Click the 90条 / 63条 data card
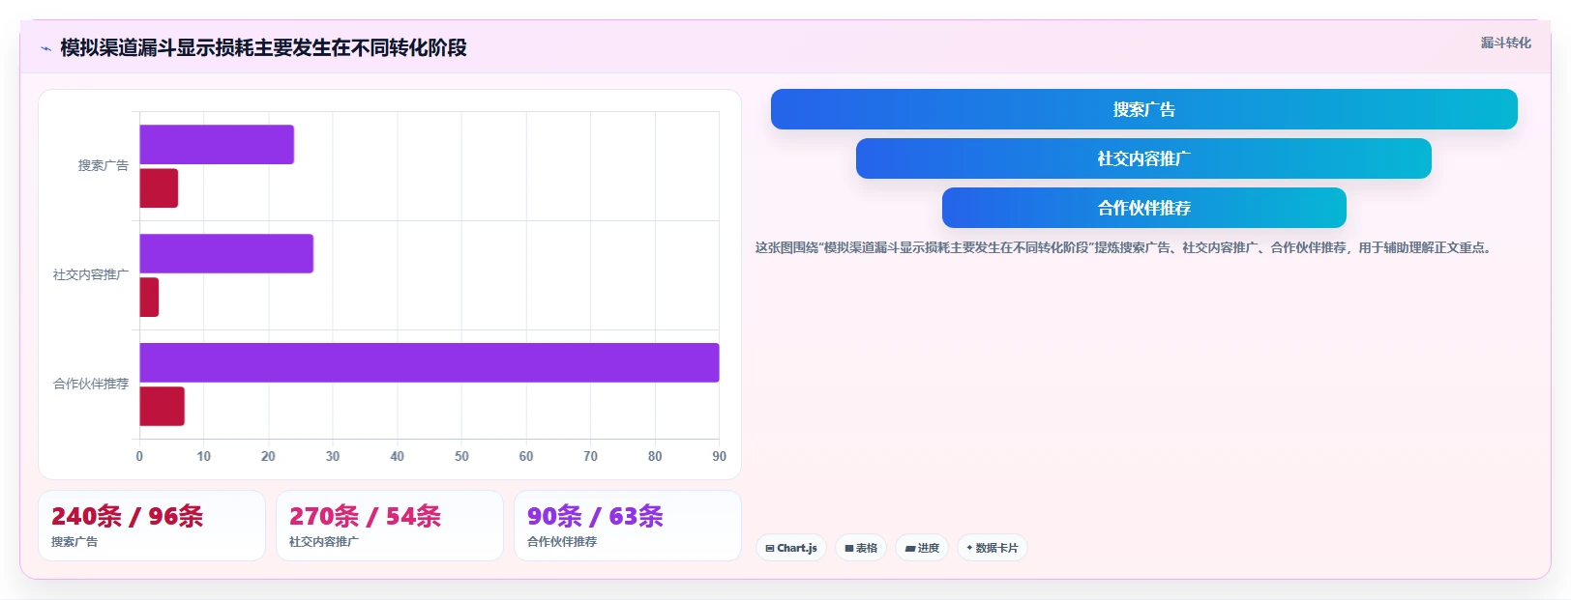Viewport: 1571px width, 600px height. 628,526
